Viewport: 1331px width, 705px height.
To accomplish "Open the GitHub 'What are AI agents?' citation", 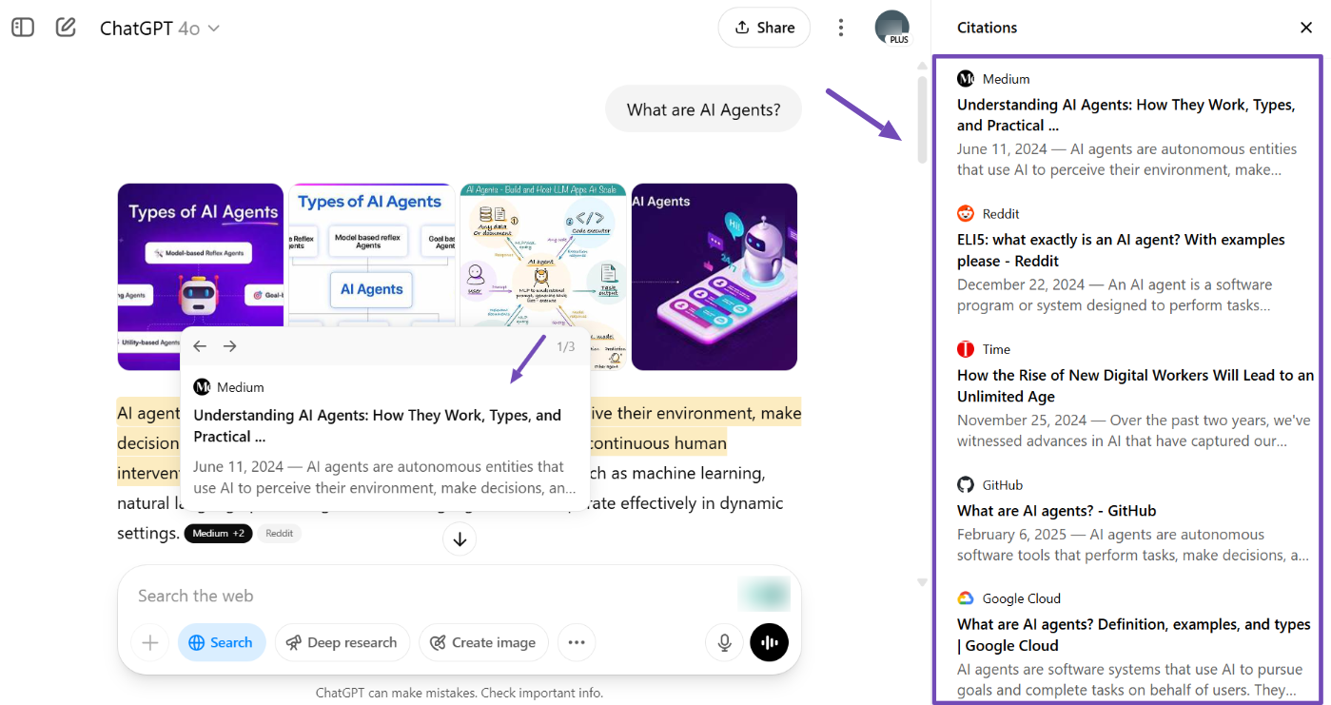I will pyautogui.click(x=1056, y=511).
